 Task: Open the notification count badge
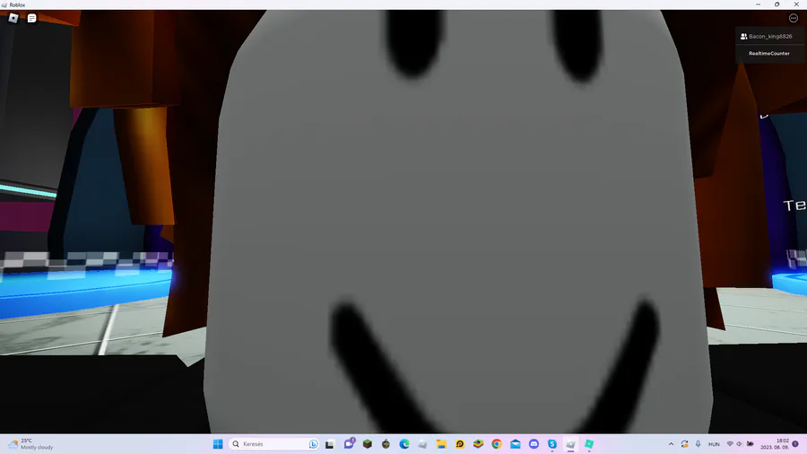coord(795,444)
